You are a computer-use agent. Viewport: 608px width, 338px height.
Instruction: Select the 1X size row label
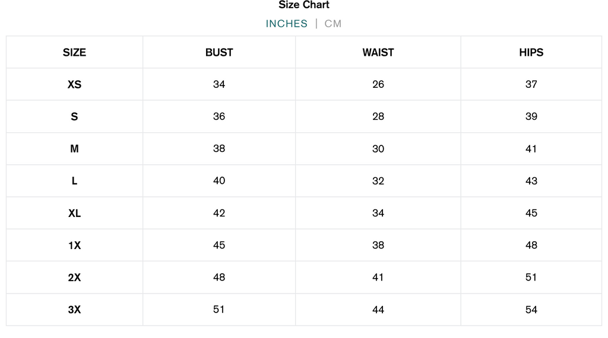(74, 245)
